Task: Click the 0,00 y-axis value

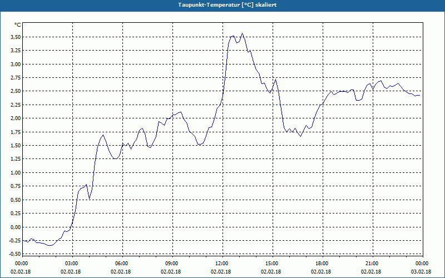Action: click(x=16, y=227)
